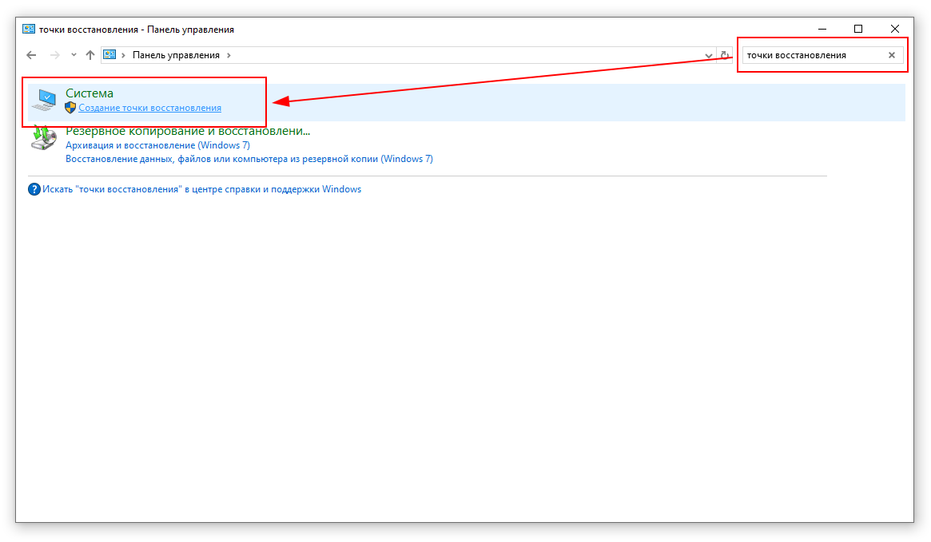Refresh the Control Panel view
The height and width of the screenshot is (542, 931).
coord(725,55)
